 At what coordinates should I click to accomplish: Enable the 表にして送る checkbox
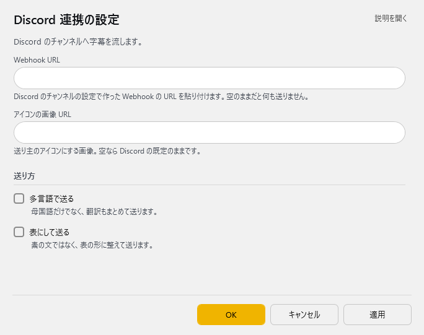click(19, 232)
